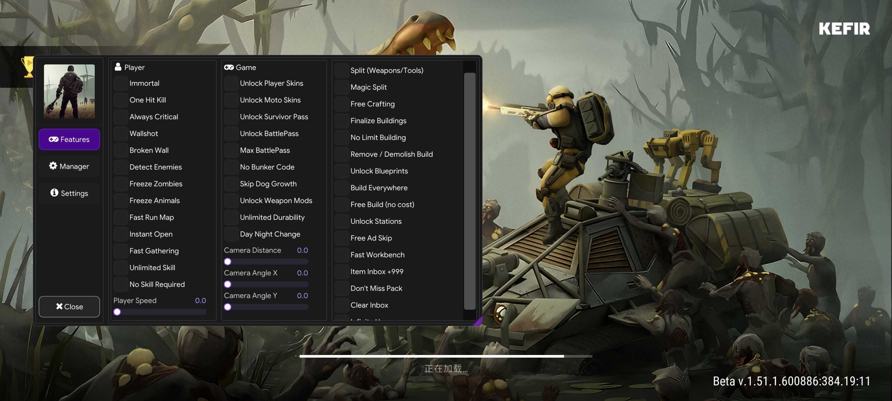Enable Free Build (no cost)

pos(342,205)
